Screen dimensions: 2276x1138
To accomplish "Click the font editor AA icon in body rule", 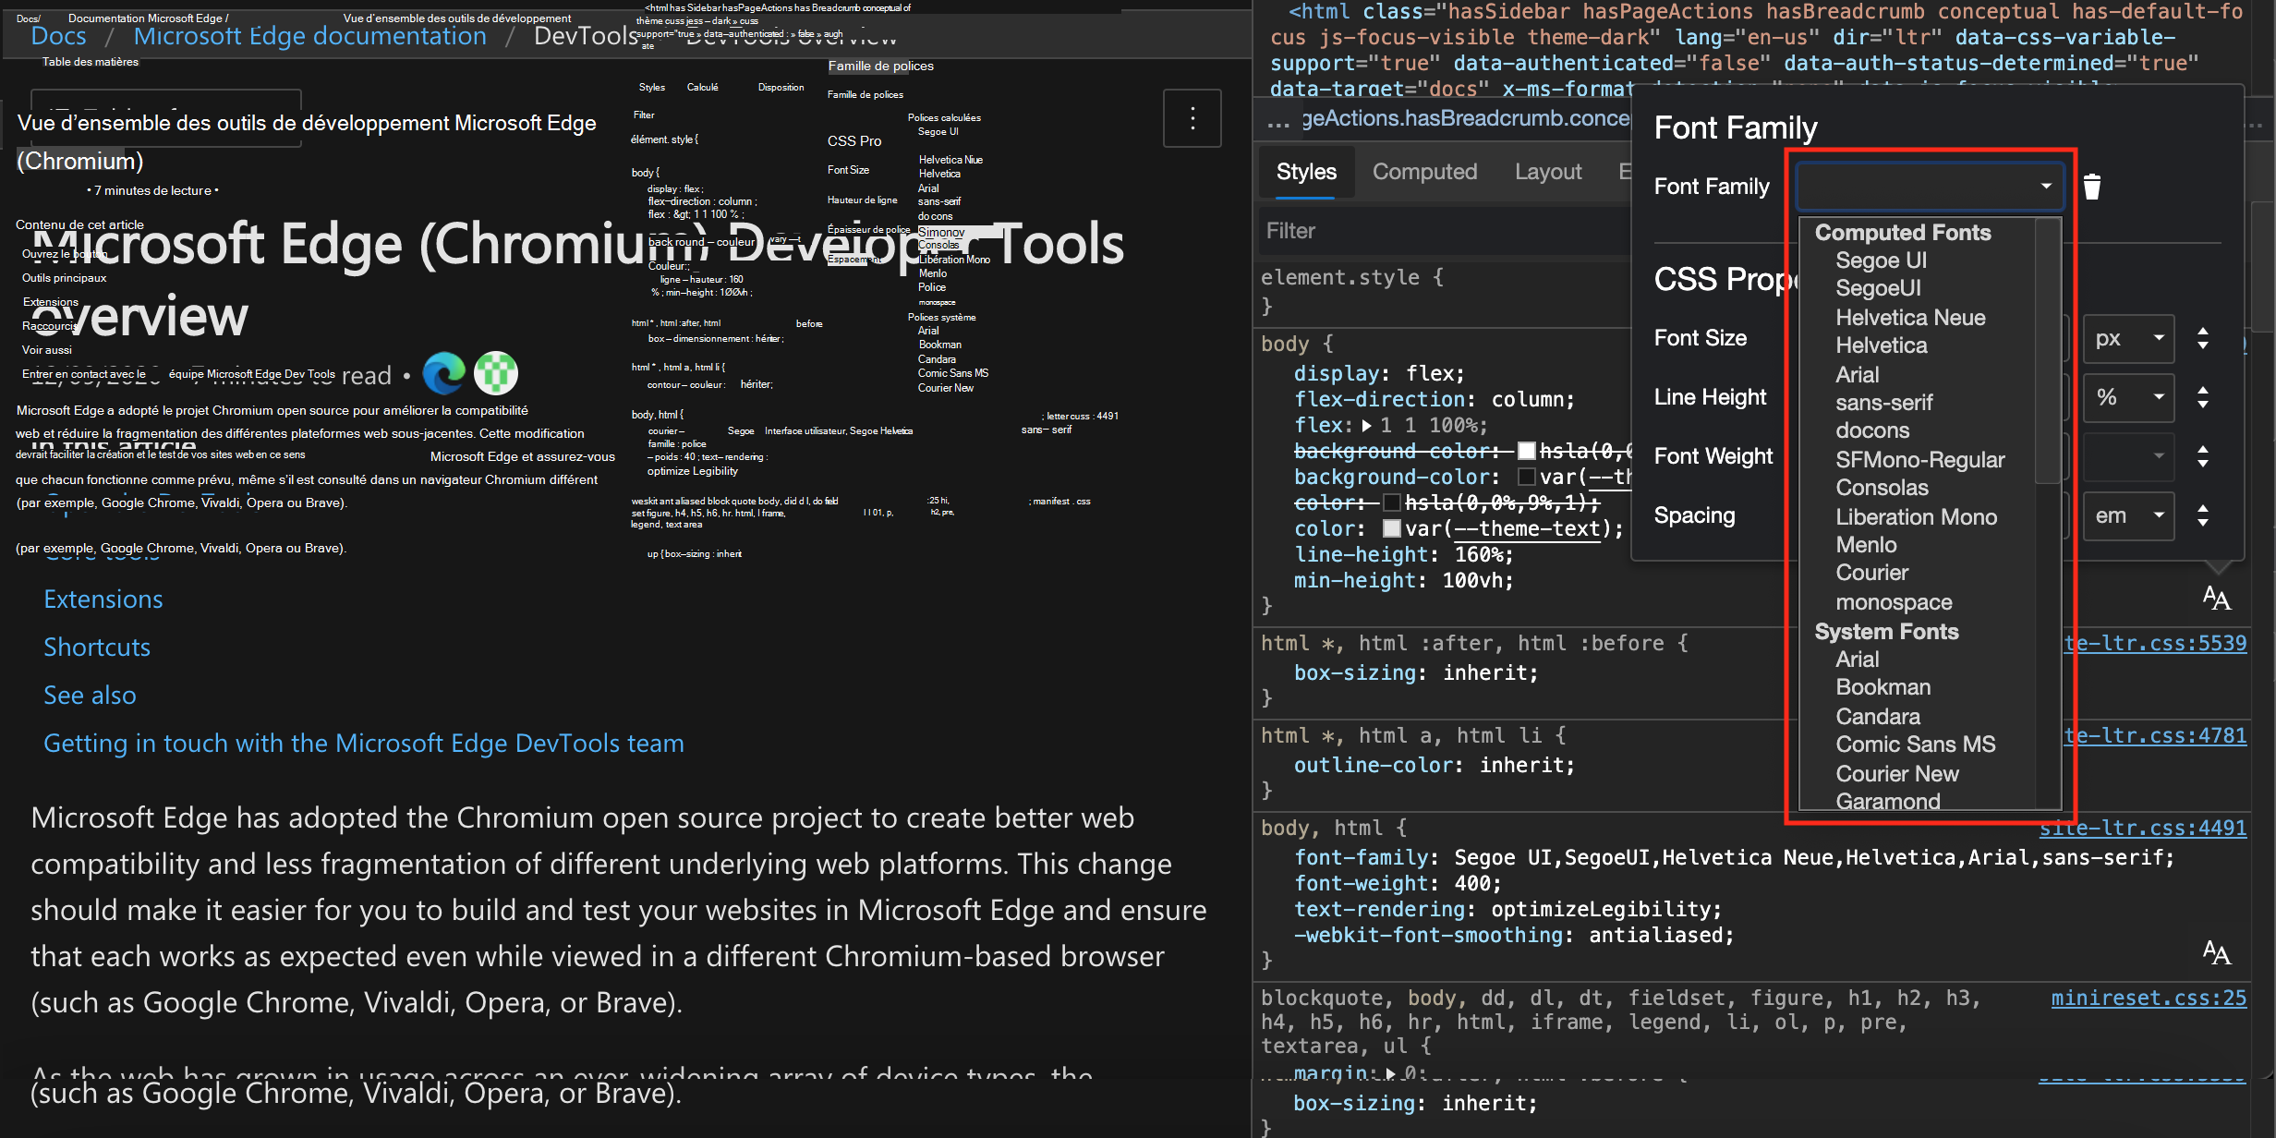I will (x=2216, y=599).
